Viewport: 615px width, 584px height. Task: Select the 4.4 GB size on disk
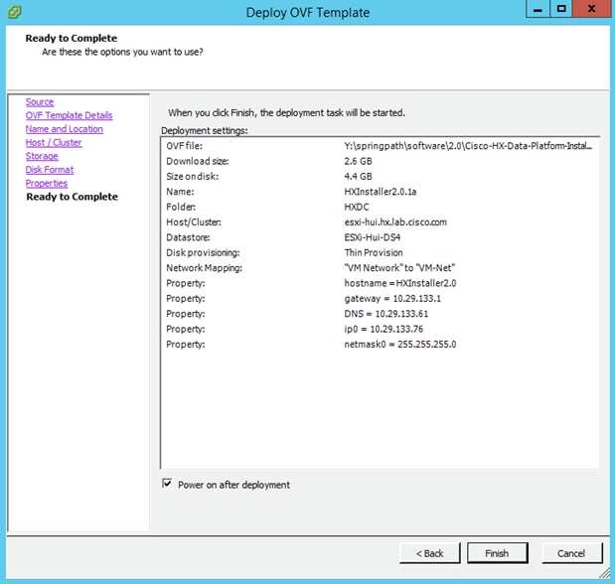coord(358,177)
